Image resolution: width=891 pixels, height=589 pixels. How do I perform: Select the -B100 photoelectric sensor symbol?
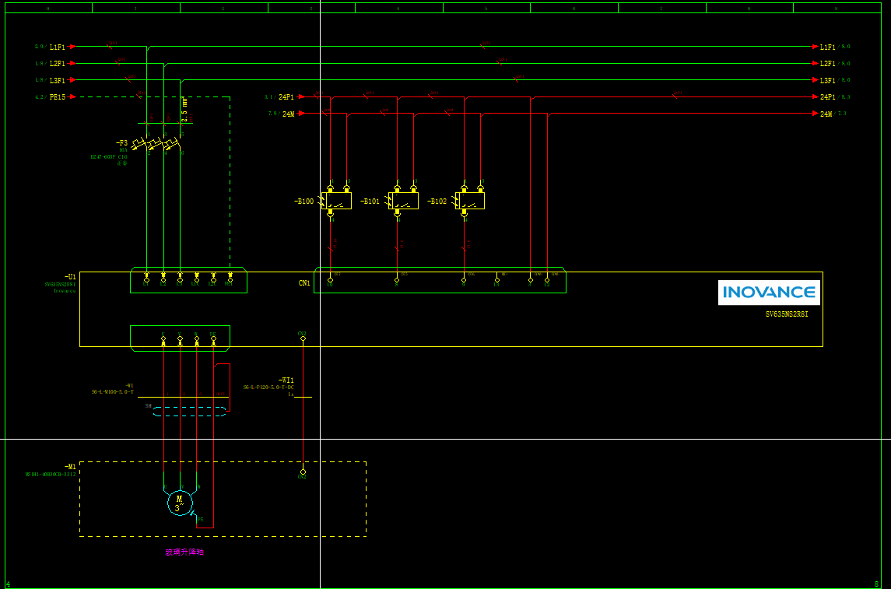[337, 201]
